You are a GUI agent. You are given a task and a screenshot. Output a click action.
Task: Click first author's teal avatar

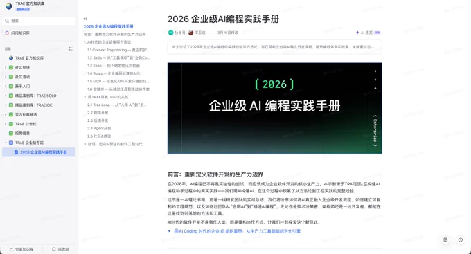tap(170, 33)
